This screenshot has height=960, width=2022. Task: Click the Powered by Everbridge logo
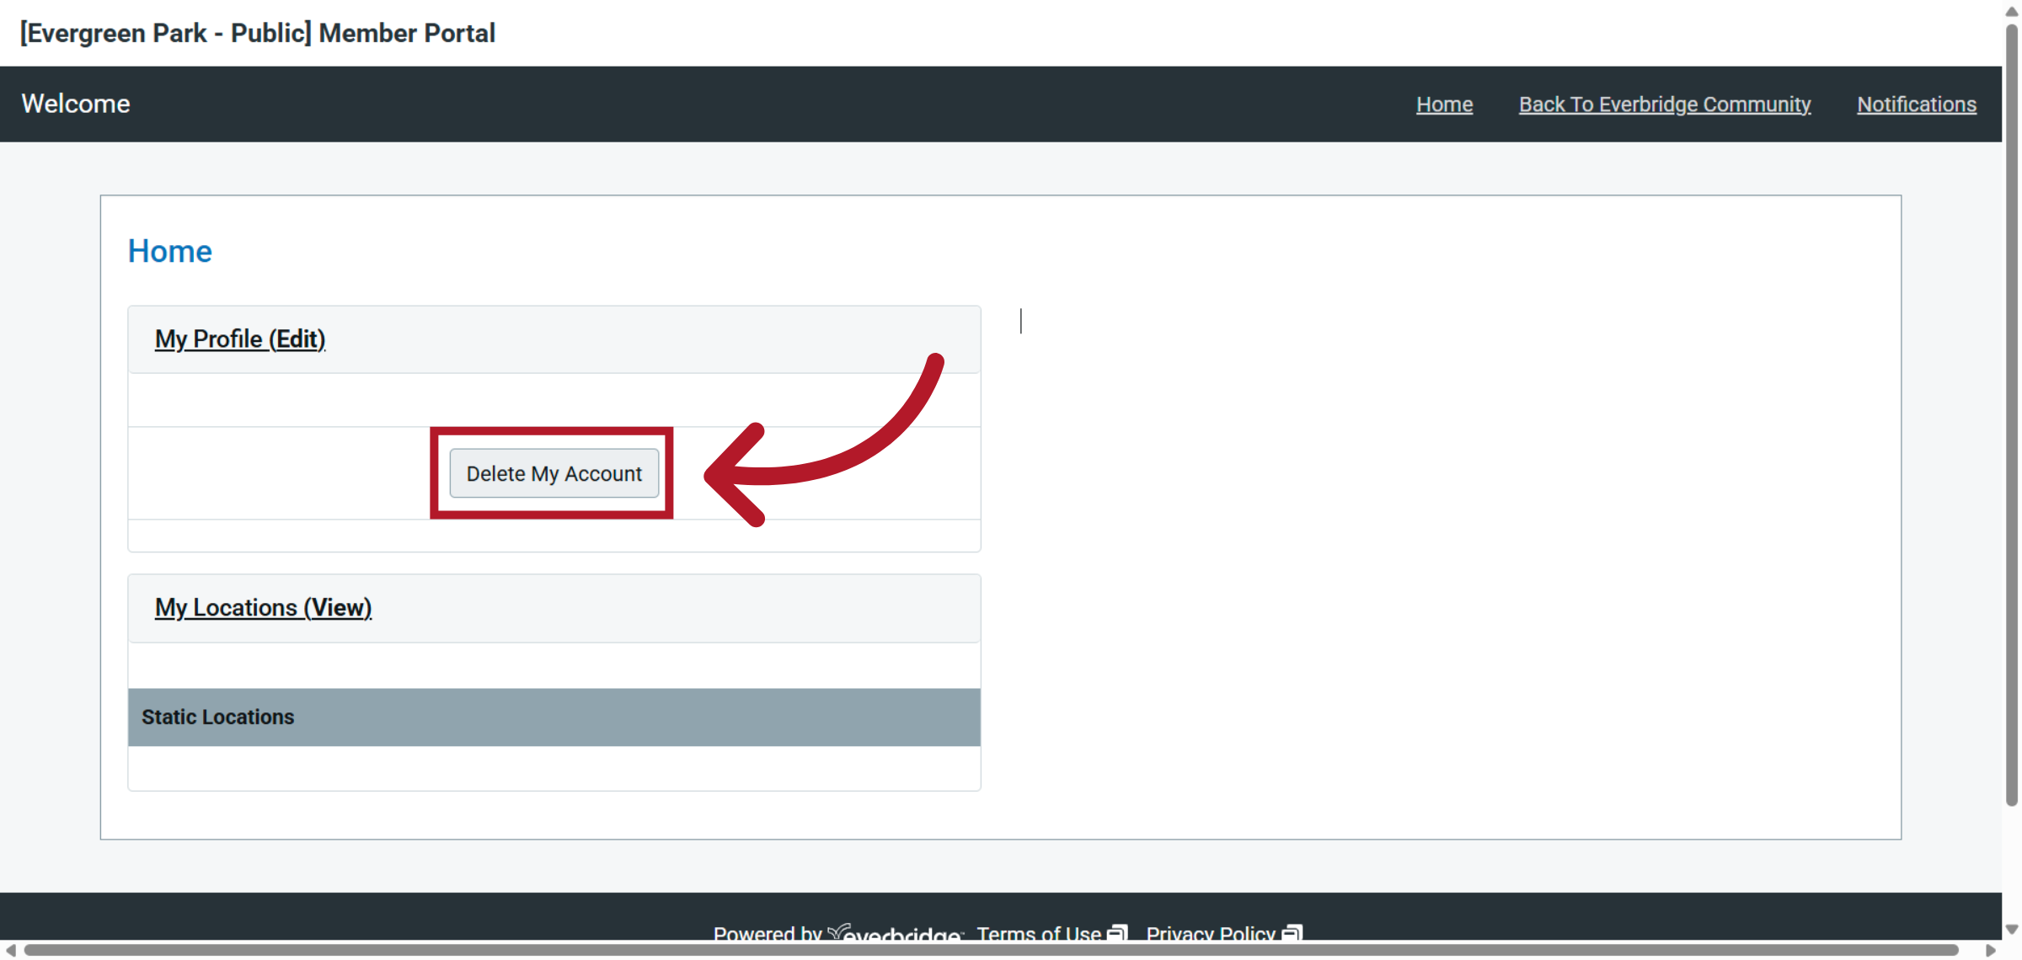pos(895,932)
